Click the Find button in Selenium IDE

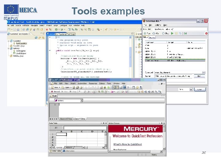(x=199, y=76)
